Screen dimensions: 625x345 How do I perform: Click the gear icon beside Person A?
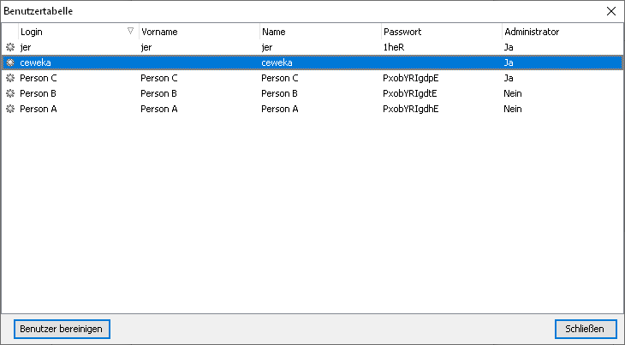pos(10,109)
